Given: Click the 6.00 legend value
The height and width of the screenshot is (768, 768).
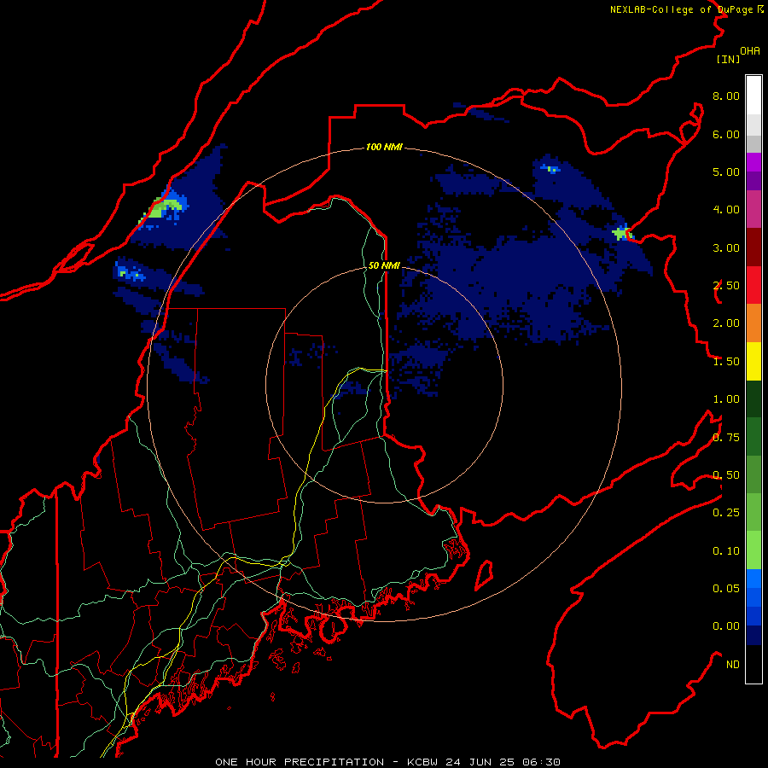Looking at the screenshot, I should coord(726,134).
